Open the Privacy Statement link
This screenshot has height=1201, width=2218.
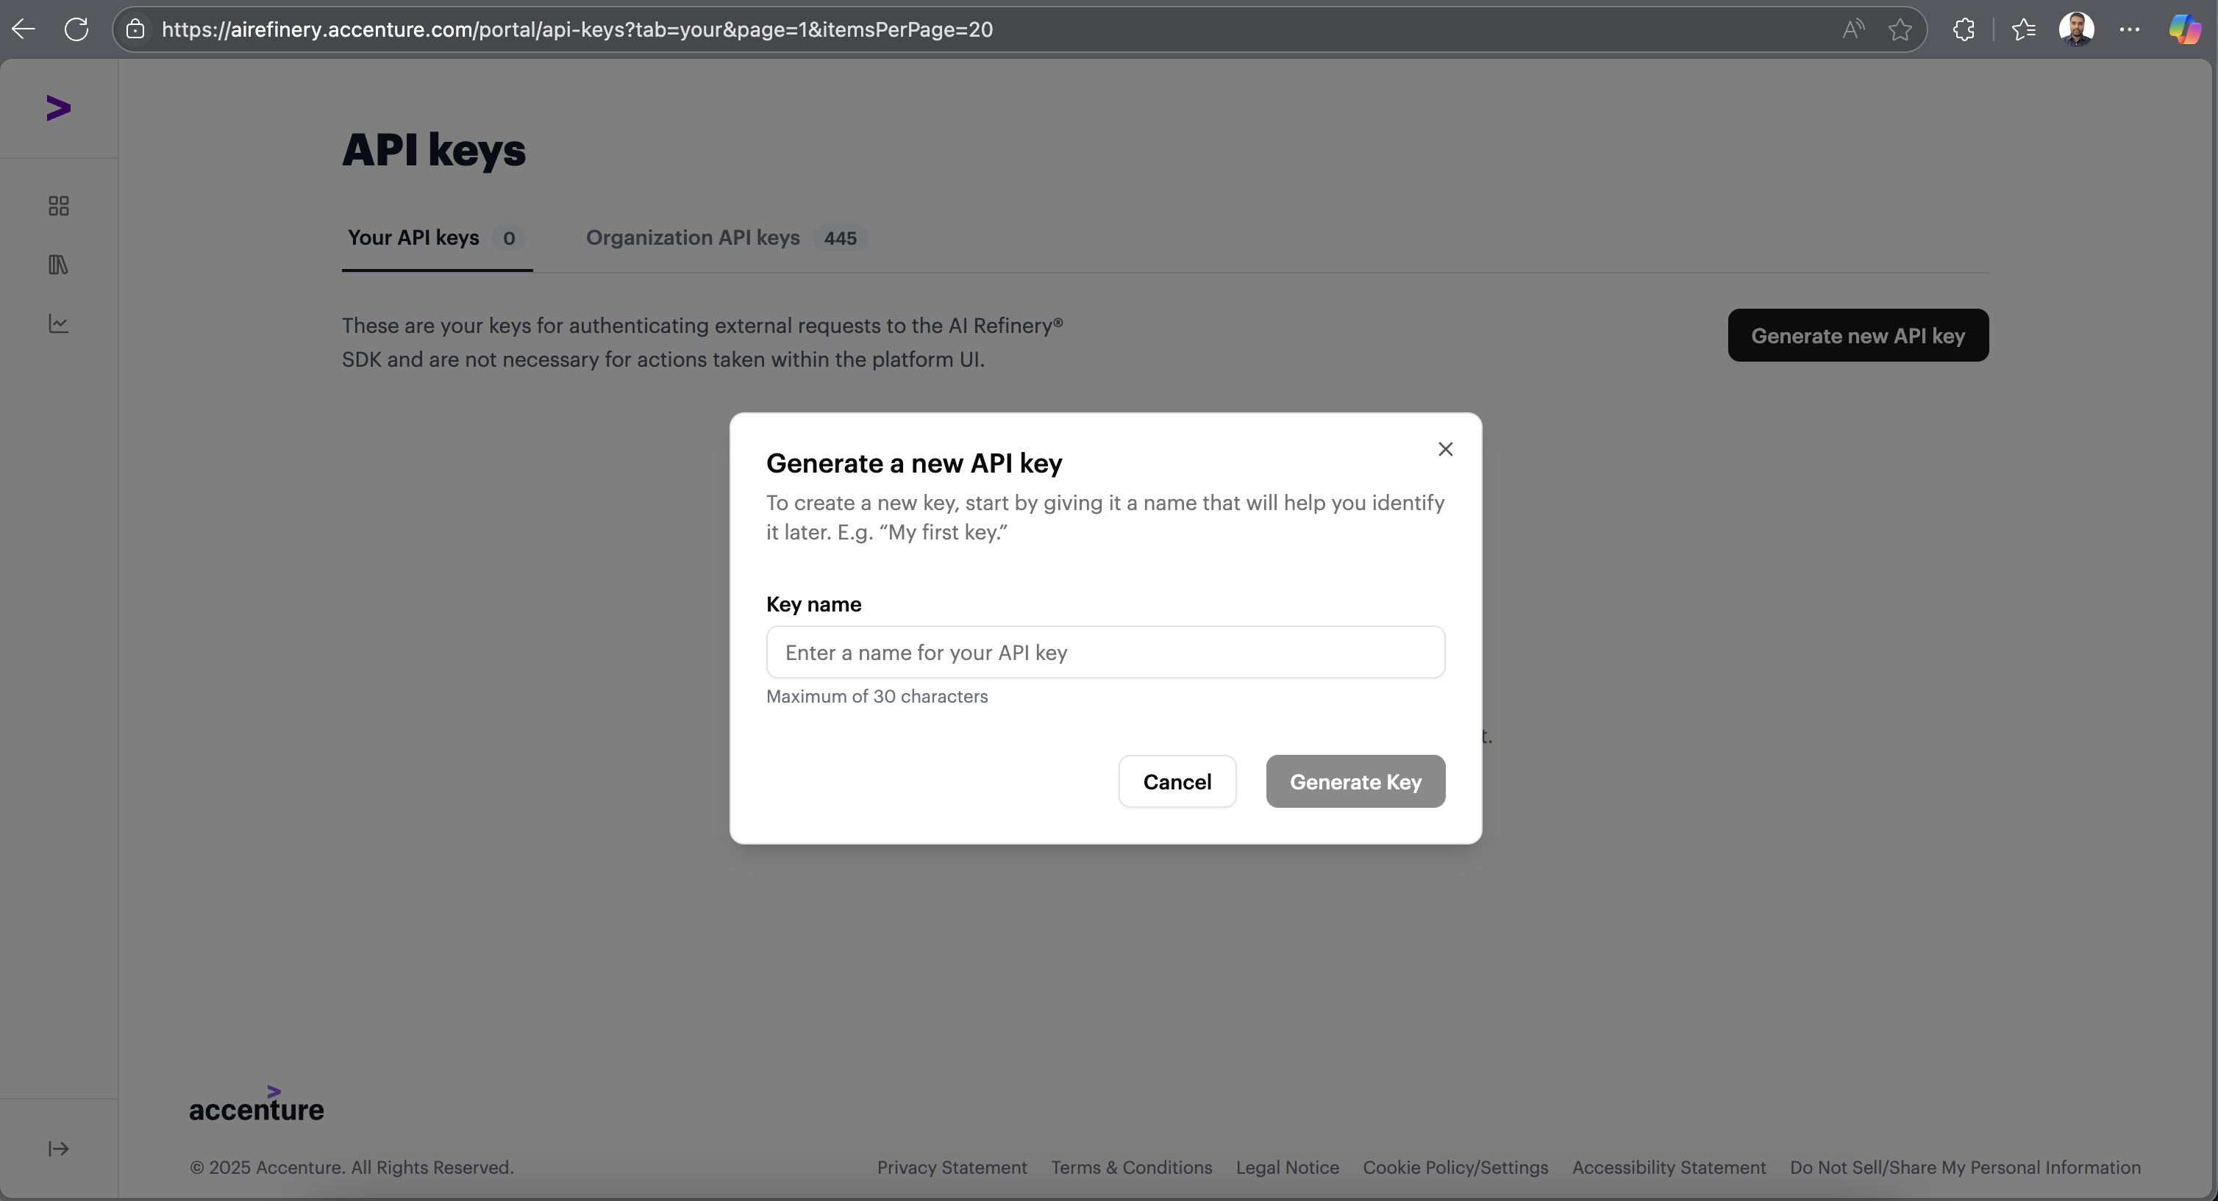pyautogui.click(x=952, y=1167)
